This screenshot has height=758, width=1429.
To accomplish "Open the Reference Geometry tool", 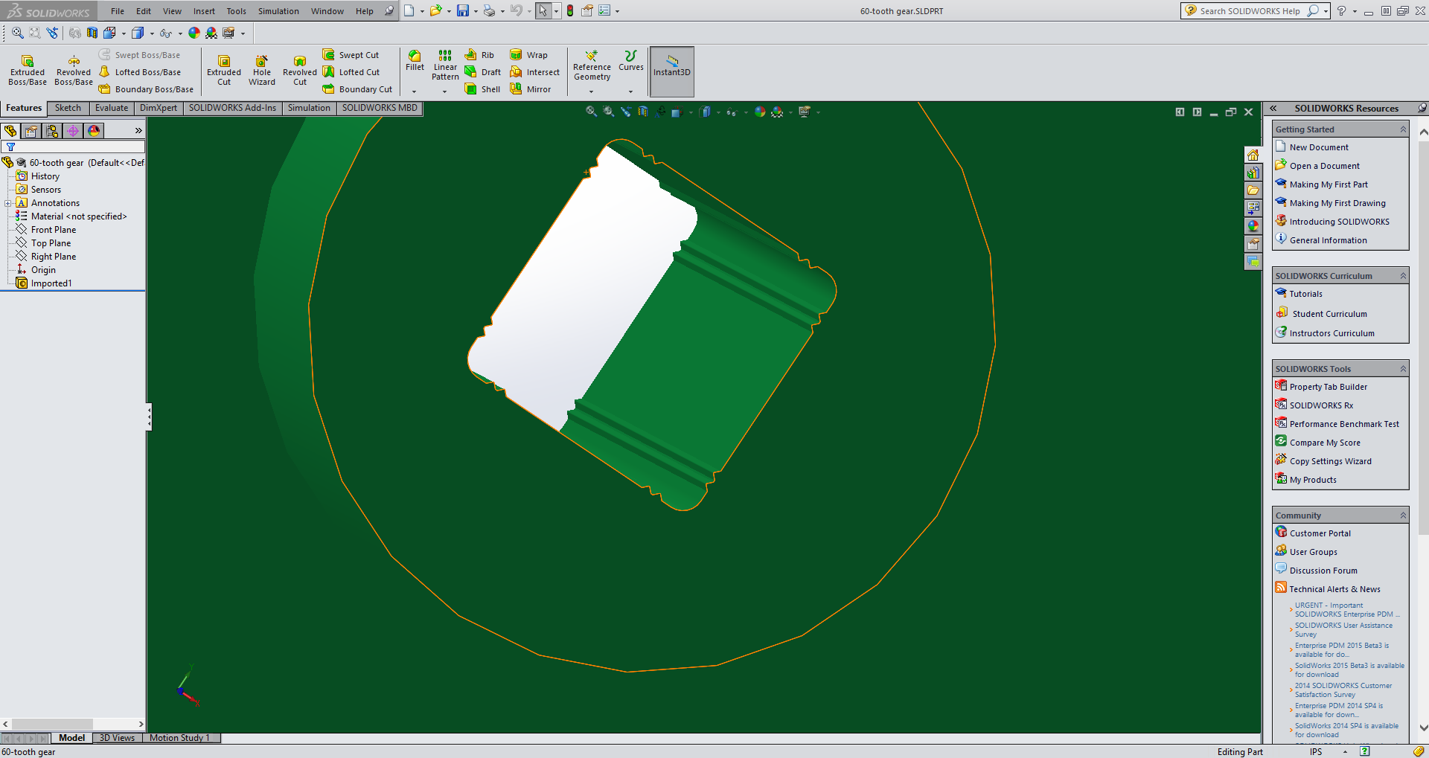I will tap(592, 65).
